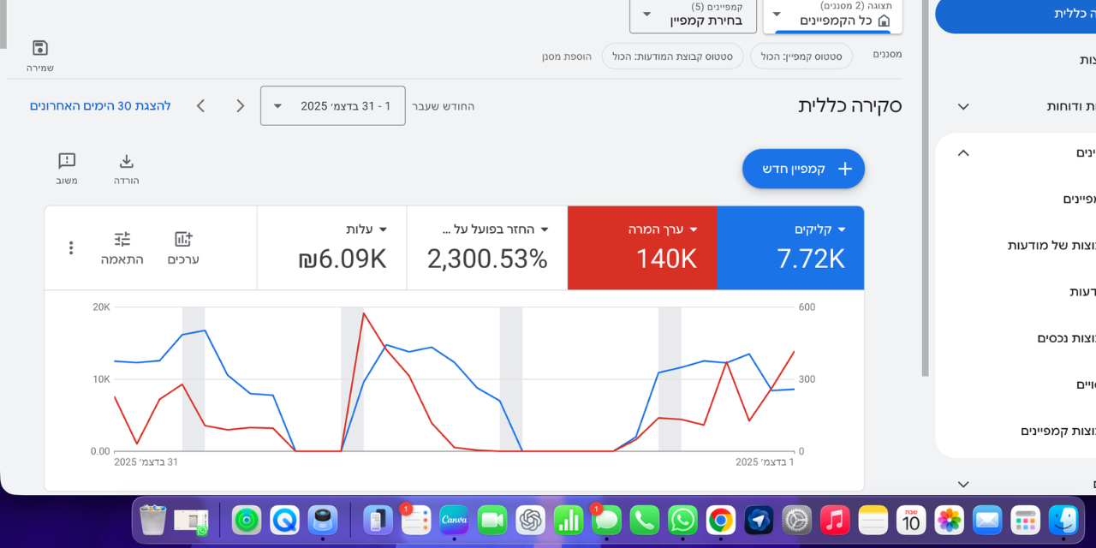The width and height of the screenshot is (1096, 548).
Task: Collapse the campaigns section chevron in sidebar
Action: click(x=963, y=152)
